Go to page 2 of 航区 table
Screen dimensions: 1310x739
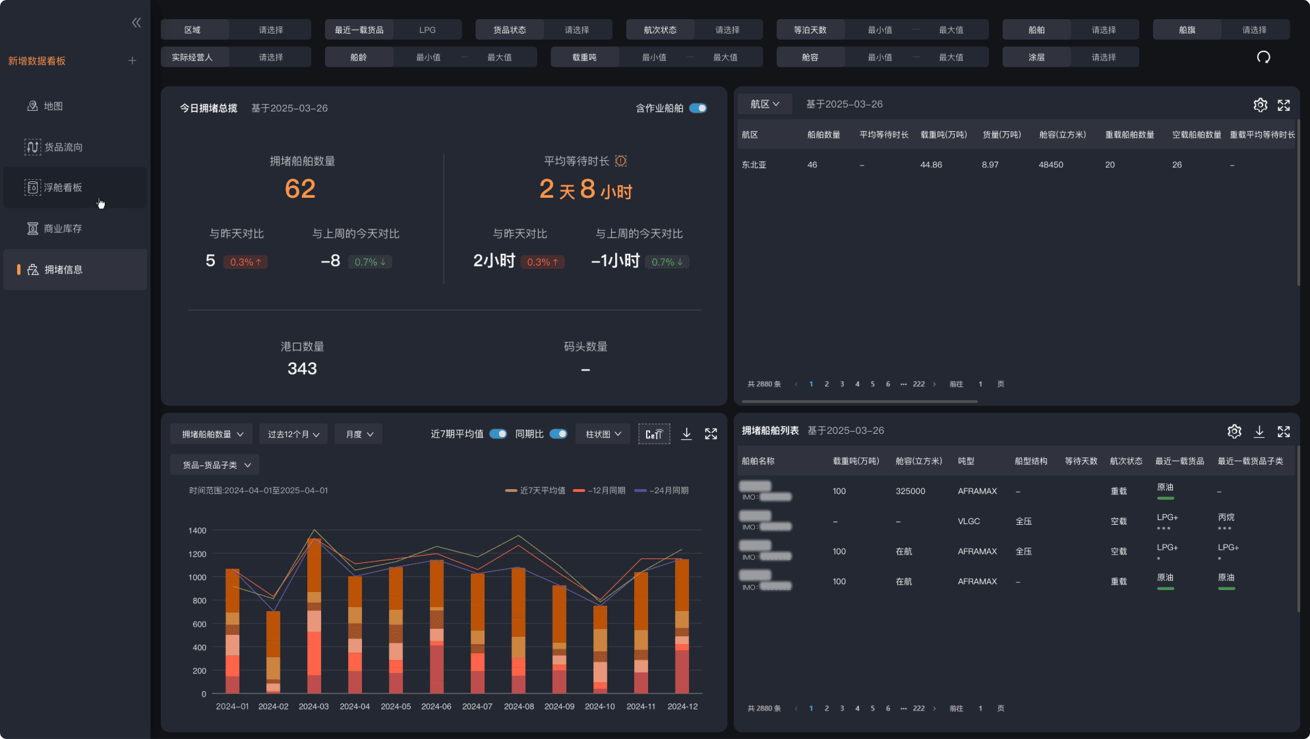pos(826,384)
